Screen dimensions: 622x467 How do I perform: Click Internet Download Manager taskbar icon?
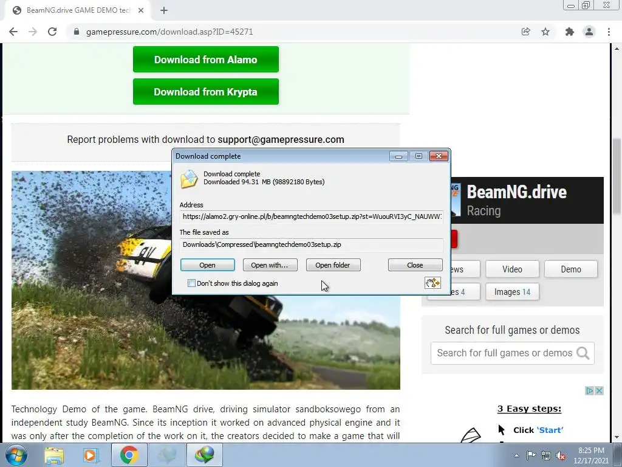pyautogui.click(x=205, y=455)
